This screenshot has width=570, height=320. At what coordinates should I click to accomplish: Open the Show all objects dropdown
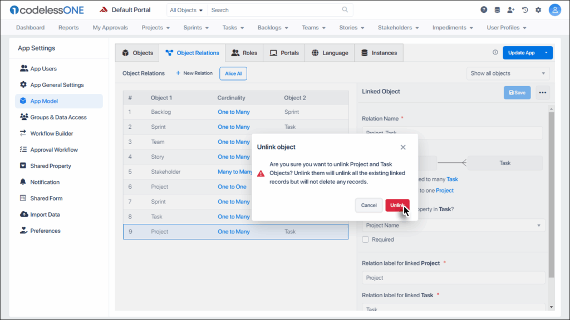[x=508, y=73]
